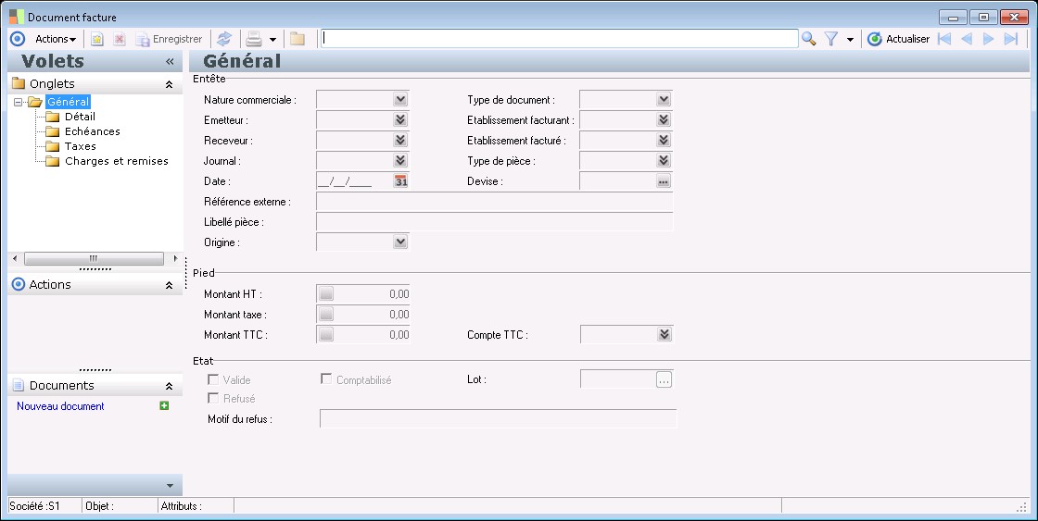
Task: Open the Type de document dropdown
Action: [x=664, y=100]
